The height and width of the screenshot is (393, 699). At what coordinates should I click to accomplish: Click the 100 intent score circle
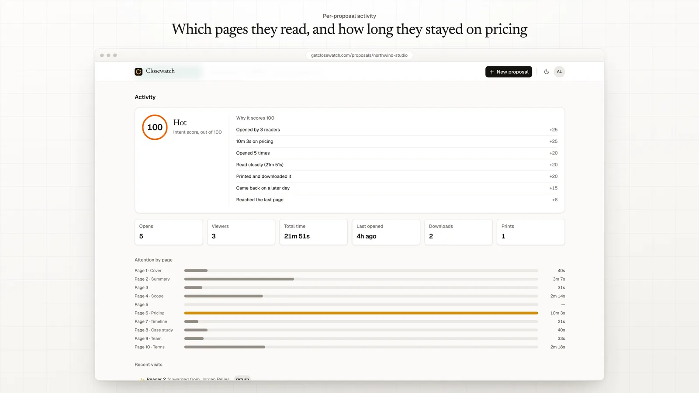155,127
